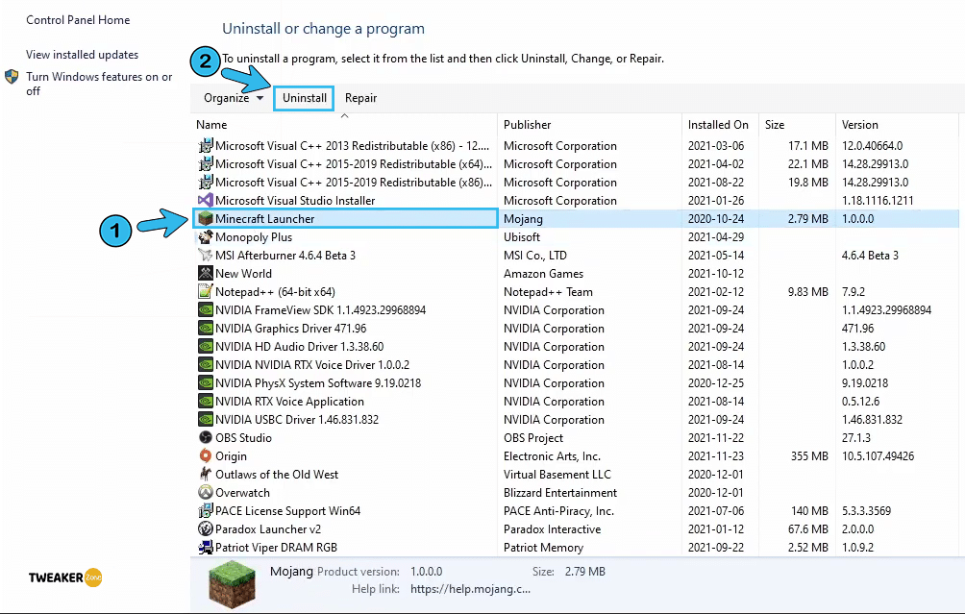
Task: Sort by the Size column header
Action: [x=775, y=125]
